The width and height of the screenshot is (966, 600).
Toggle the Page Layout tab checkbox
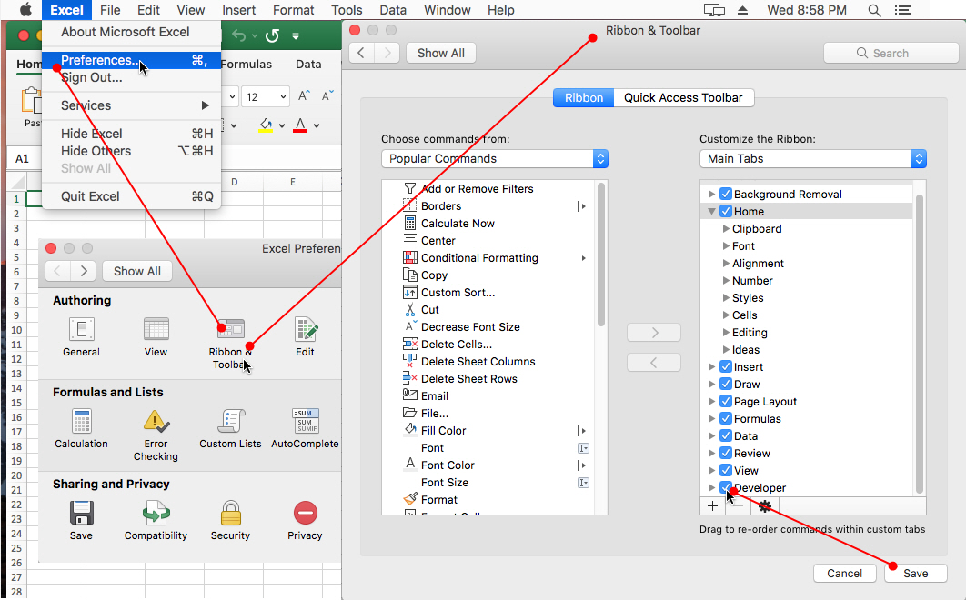726,401
